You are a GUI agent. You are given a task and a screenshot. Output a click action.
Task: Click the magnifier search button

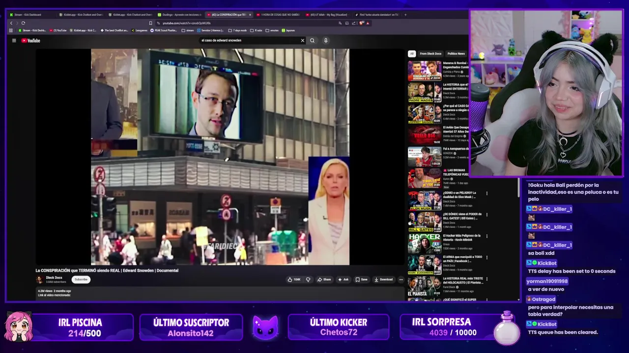coord(312,41)
